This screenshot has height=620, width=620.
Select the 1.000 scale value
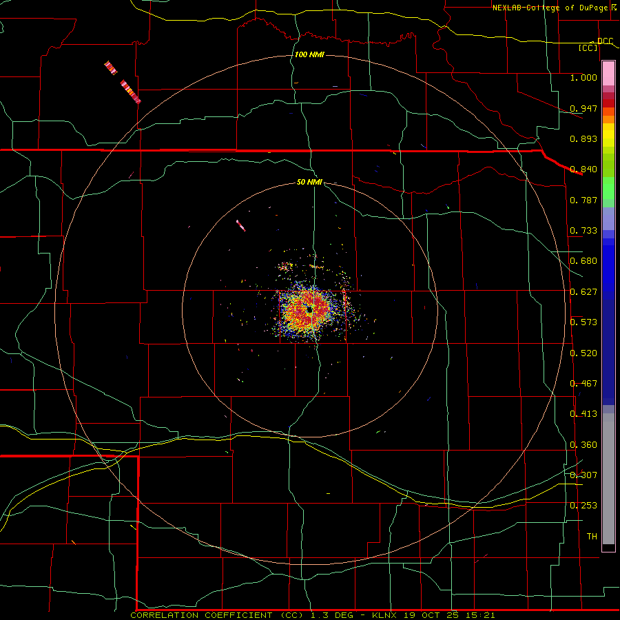coord(583,77)
